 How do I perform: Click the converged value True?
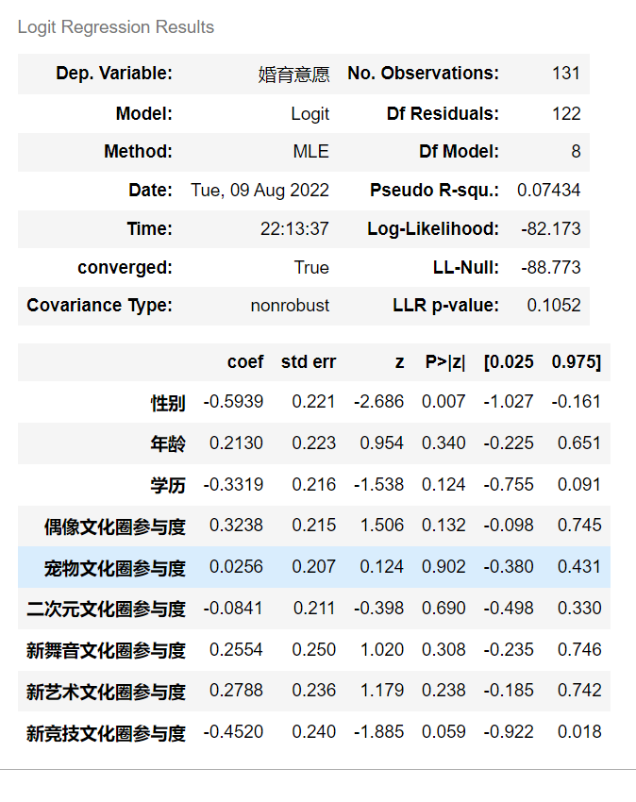(x=311, y=268)
